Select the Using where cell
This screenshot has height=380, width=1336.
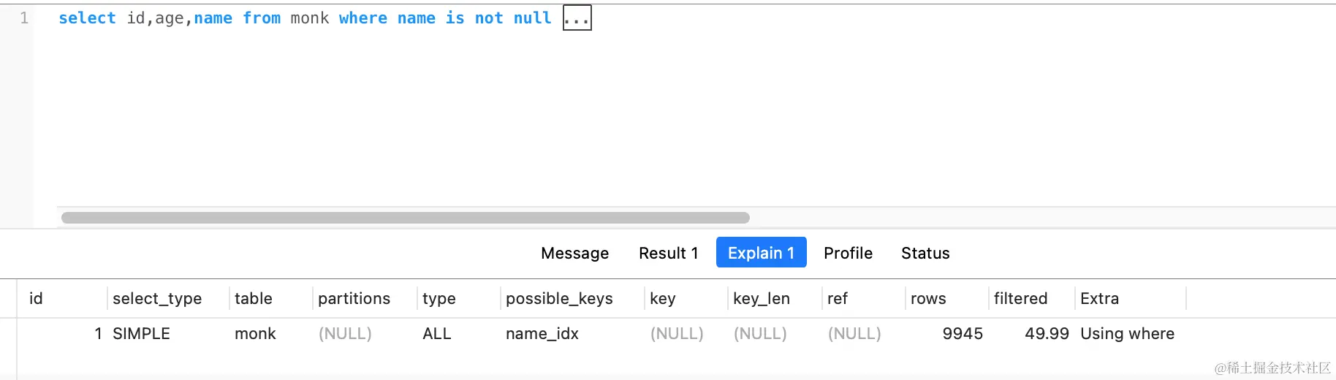pyautogui.click(x=1127, y=334)
